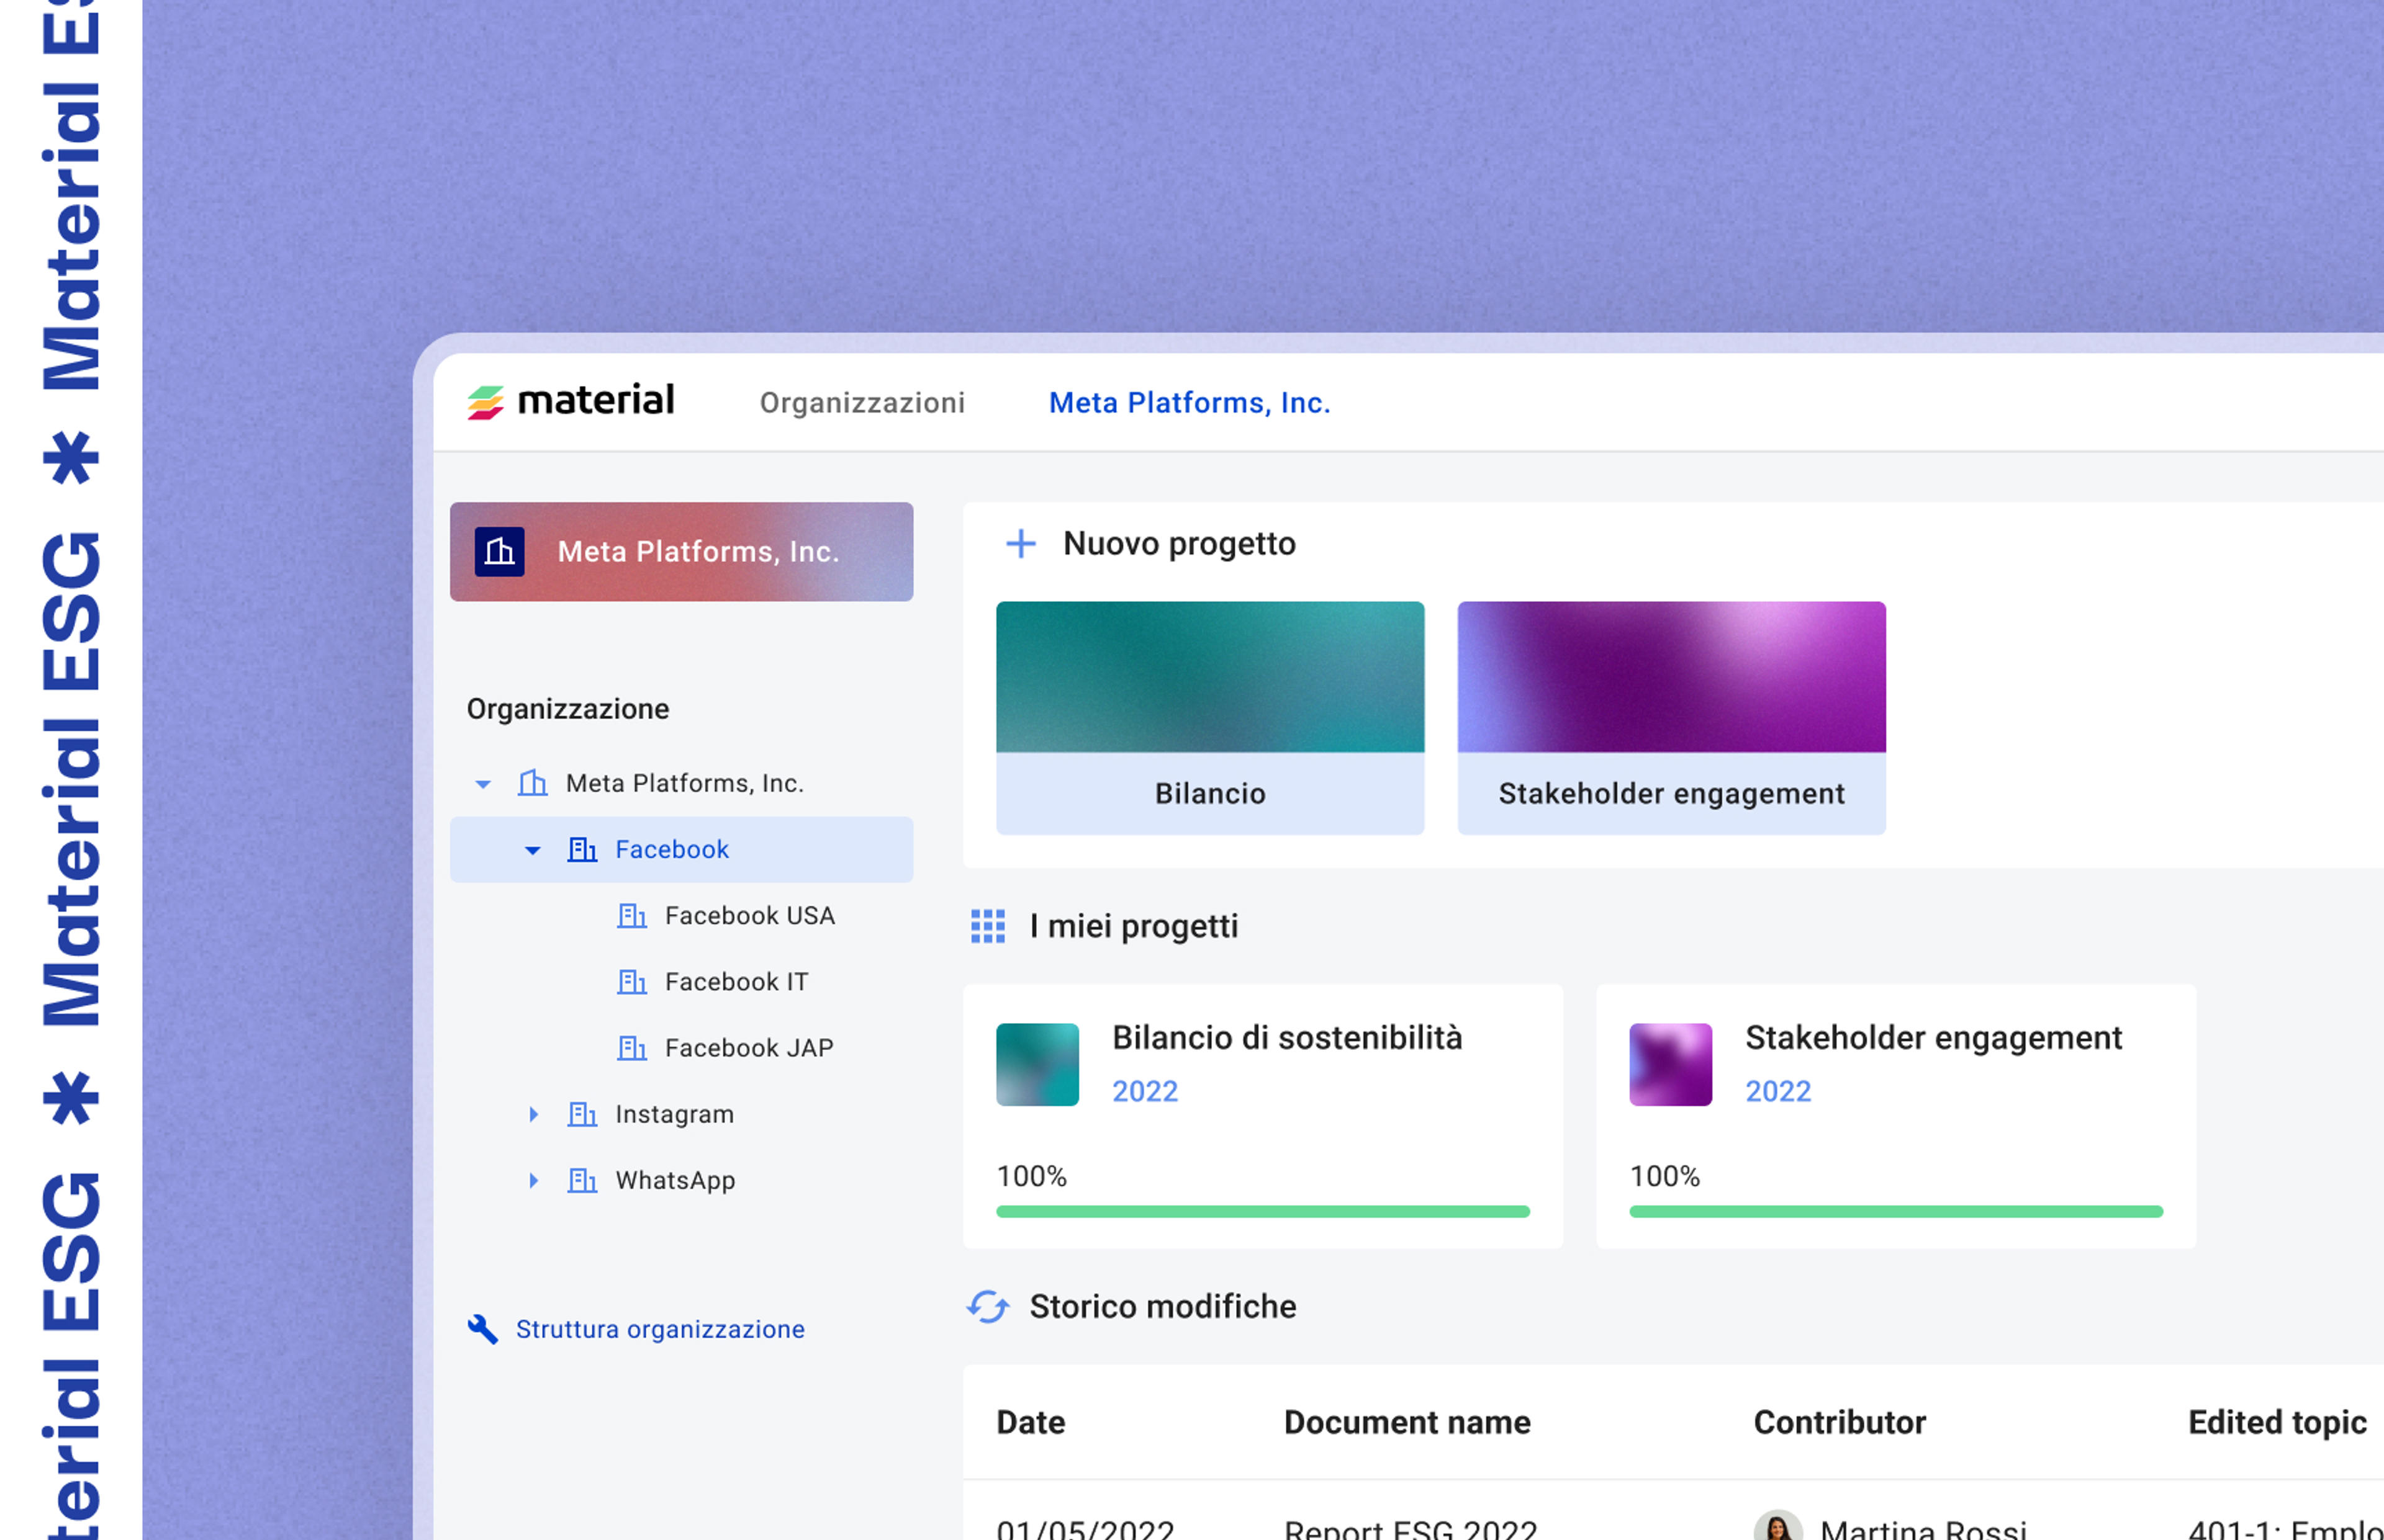
Task: Click the building icon next to Facebook USA
Action: 631,916
